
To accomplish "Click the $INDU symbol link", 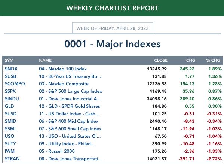I will tap(12, 98).
